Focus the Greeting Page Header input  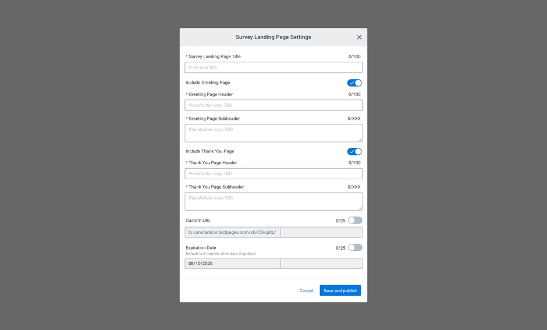coord(273,105)
